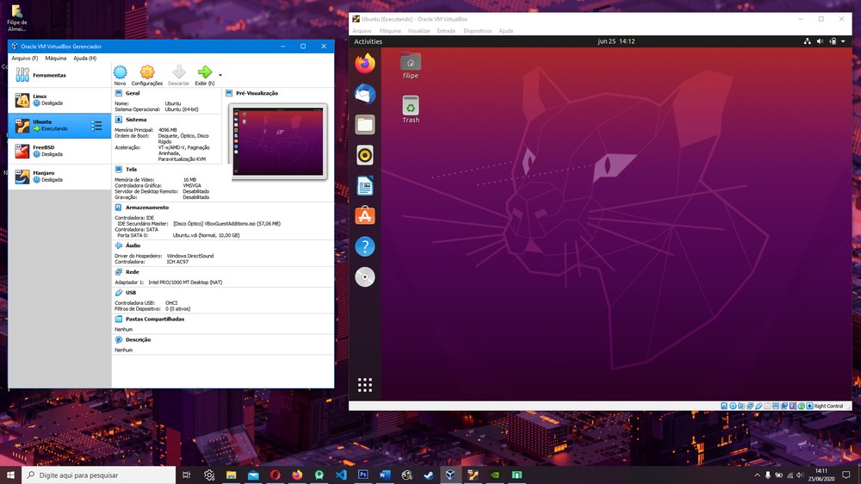Launch Thunderbird from the Ubuntu dock

[365, 94]
